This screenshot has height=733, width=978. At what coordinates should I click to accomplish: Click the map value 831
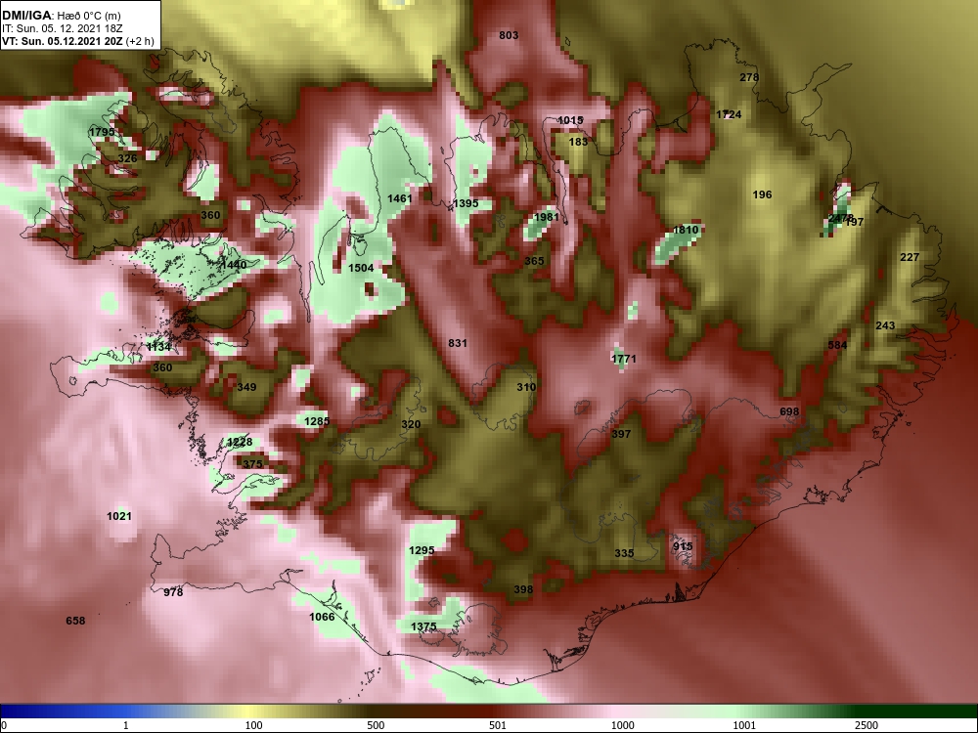pos(458,343)
